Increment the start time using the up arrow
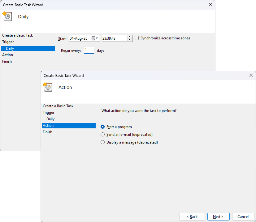Screen dimensions: 256x222 [x=129, y=37]
